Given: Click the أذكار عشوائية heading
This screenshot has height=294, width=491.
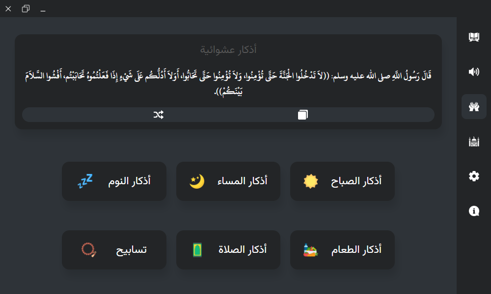Looking at the screenshot, I should click(228, 49).
